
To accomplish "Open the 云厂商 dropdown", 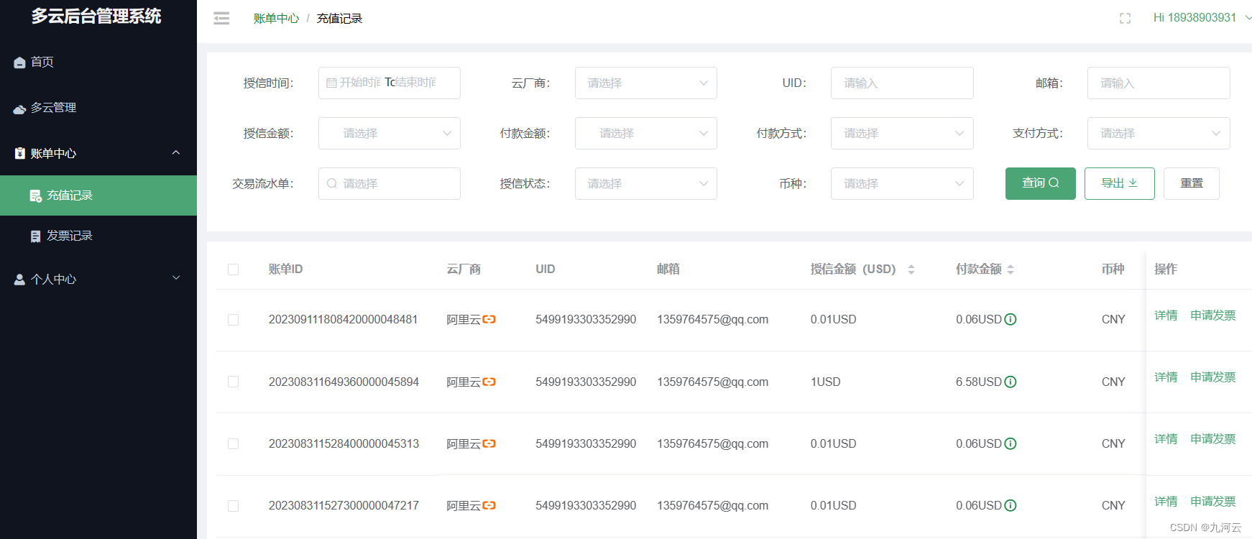I will coord(645,83).
